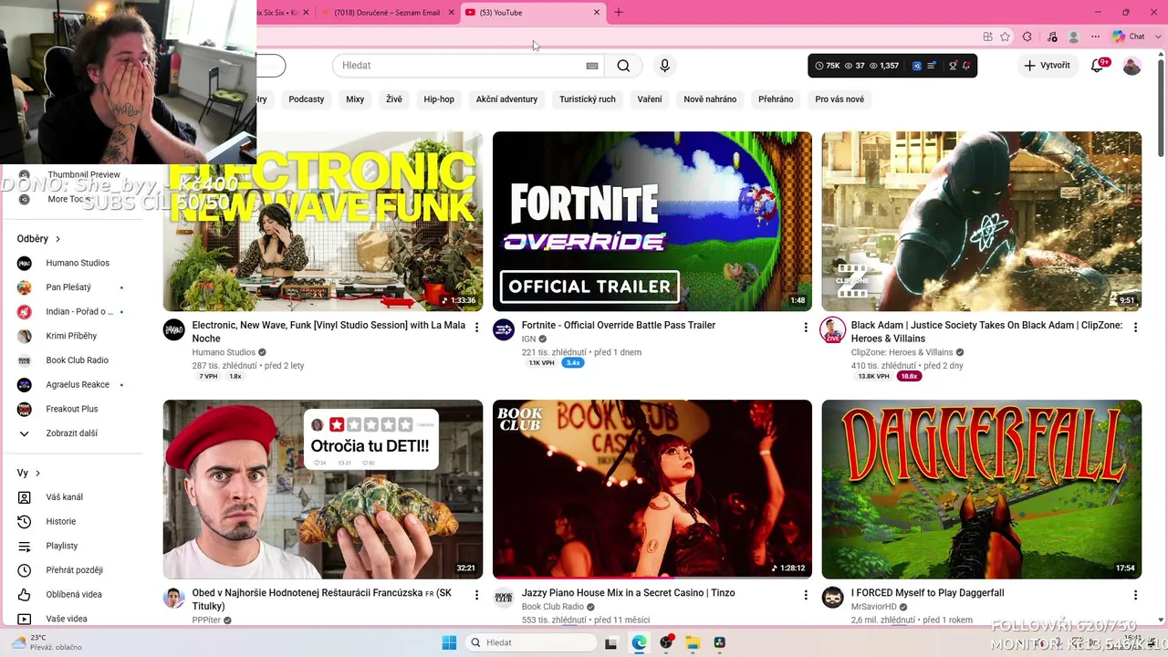1168x657 pixels.
Task: Select the Akční adventury filter chip
Action: [x=506, y=99]
